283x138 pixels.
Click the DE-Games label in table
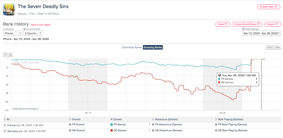[x=120, y=130]
